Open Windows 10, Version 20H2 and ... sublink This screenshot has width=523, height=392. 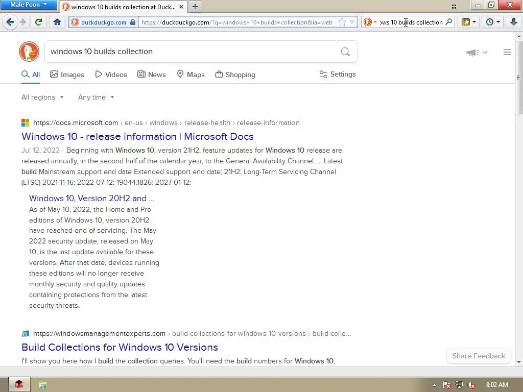(x=92, y=198)
